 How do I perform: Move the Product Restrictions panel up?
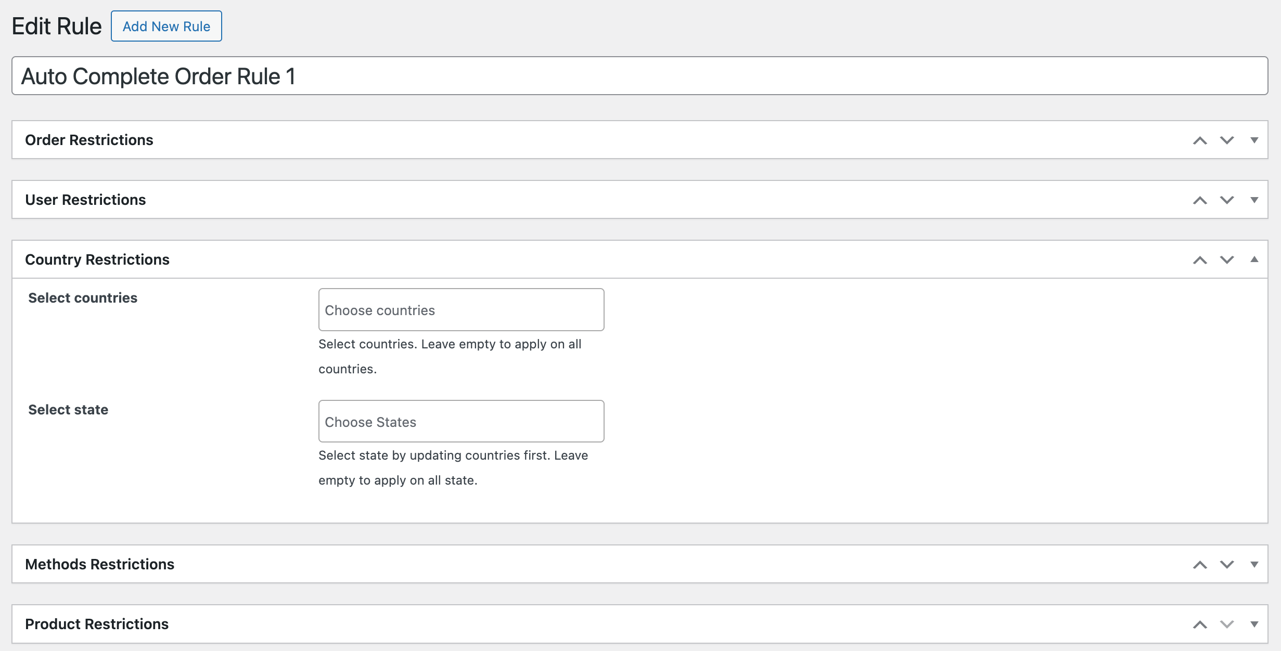point(1201,623)
